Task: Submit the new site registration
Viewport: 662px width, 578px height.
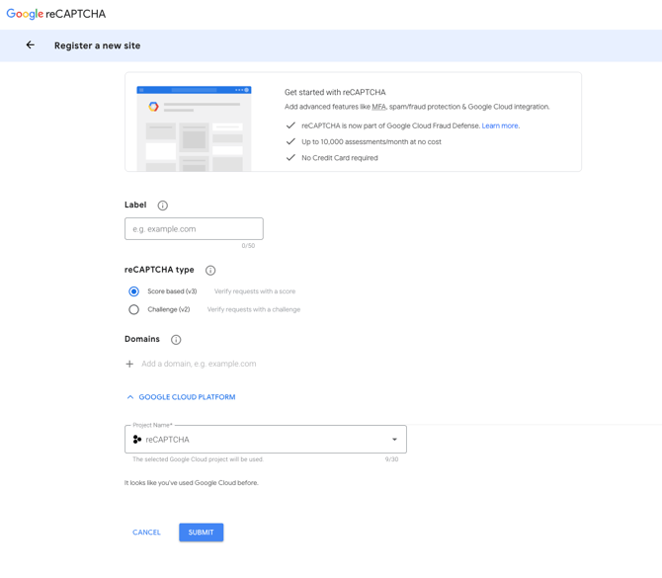Action: 201,532
